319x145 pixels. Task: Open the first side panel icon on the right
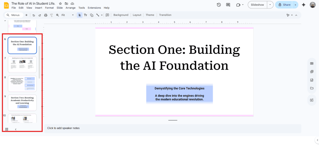[x=312, y=64]
